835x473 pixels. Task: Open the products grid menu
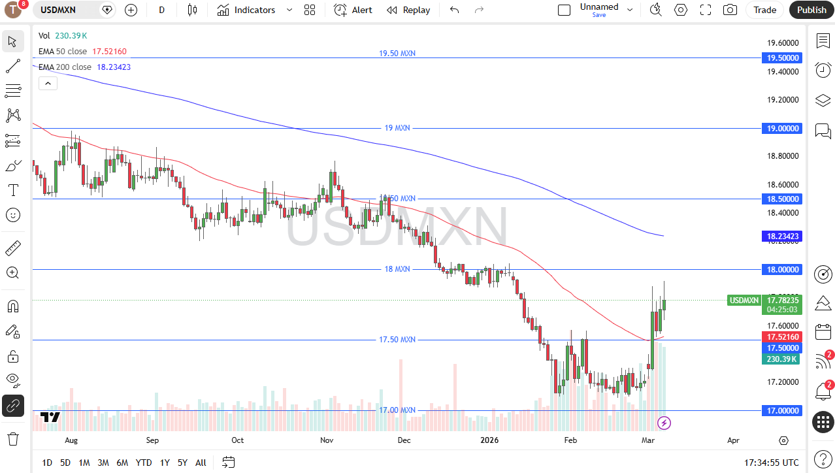pos(823,422)
